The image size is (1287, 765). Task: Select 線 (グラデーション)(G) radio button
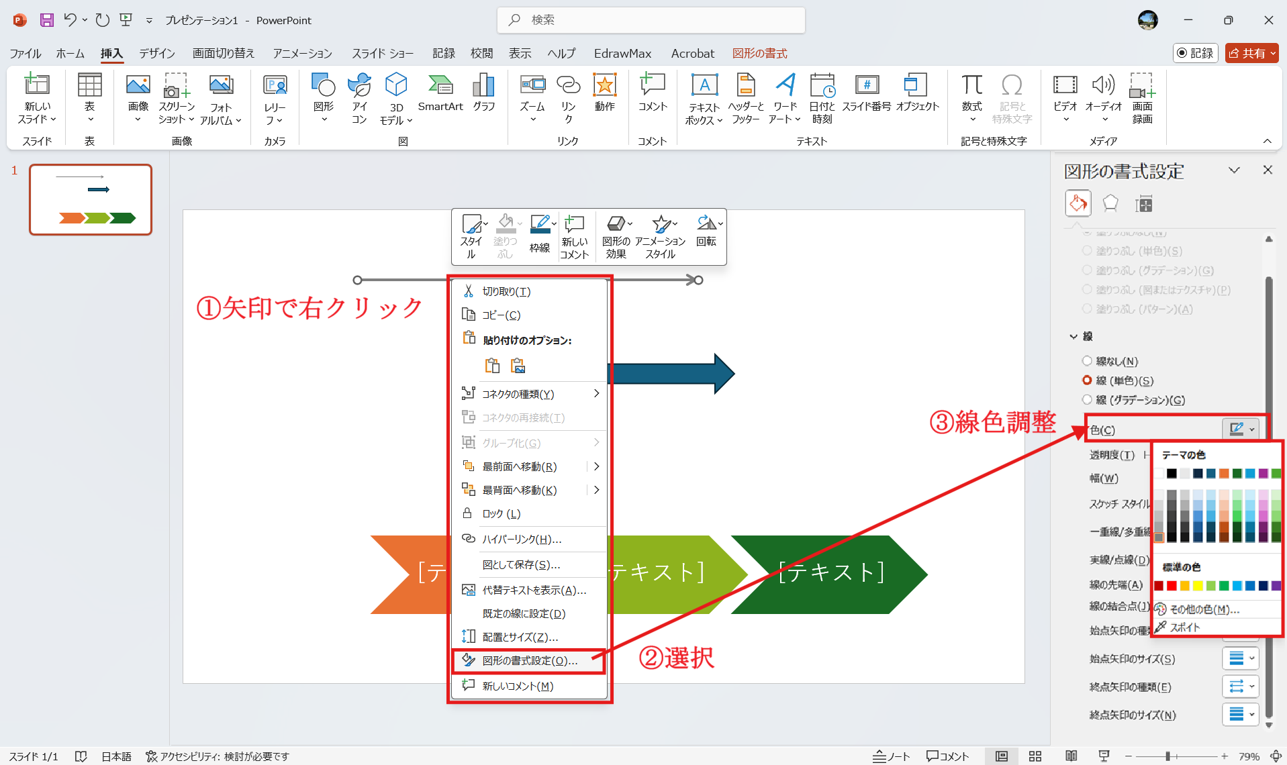tap(1087, 400)
